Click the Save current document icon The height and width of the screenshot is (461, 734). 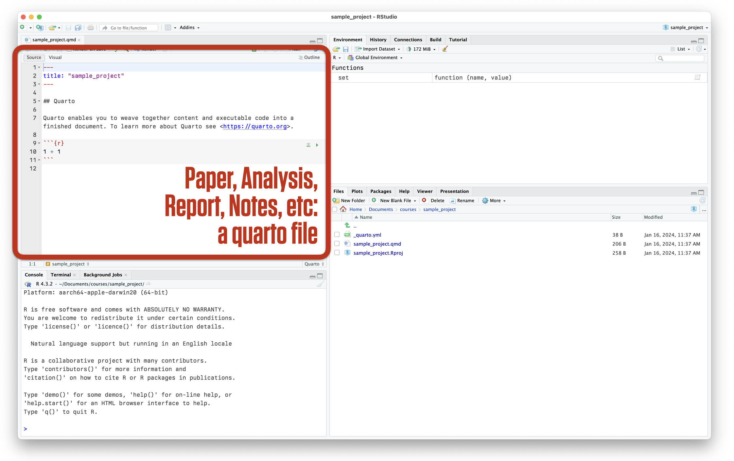coord(68,27)
